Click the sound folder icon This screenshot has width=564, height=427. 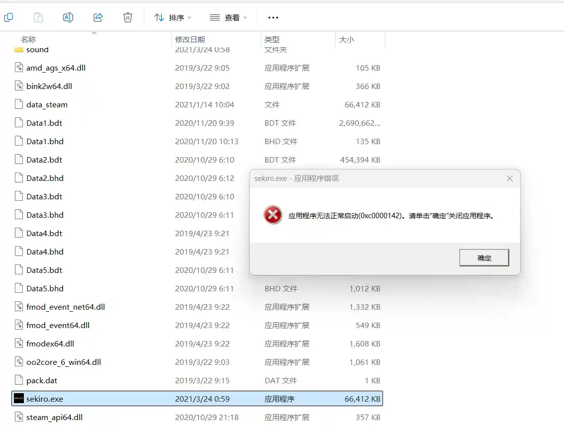point(18,49)
